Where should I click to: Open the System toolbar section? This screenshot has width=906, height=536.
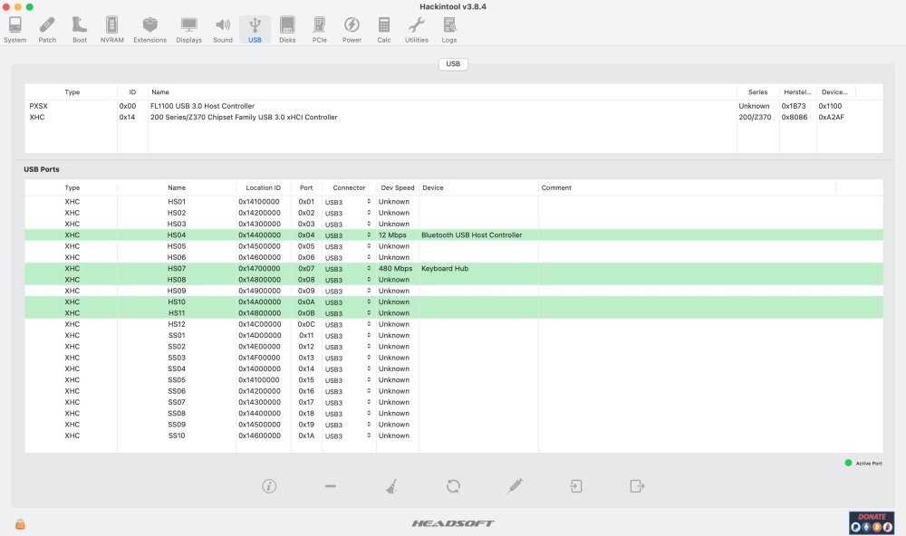pyautogui.click(x=15, y=30)
